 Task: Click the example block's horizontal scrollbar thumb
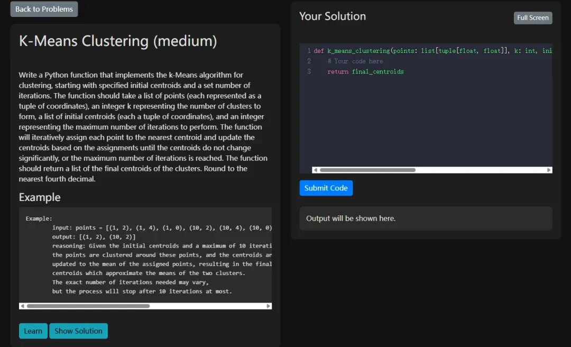88,306
